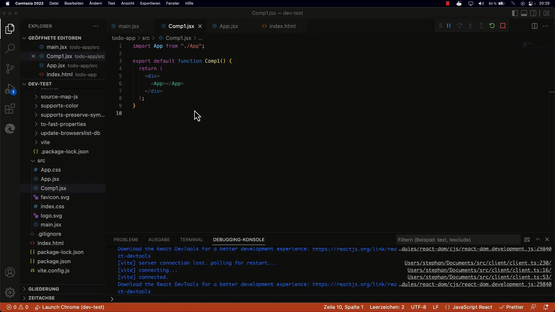This screenshot has width=555, height=312.
Task: Restart the debugger with green arrow
Action: point(492,26)
